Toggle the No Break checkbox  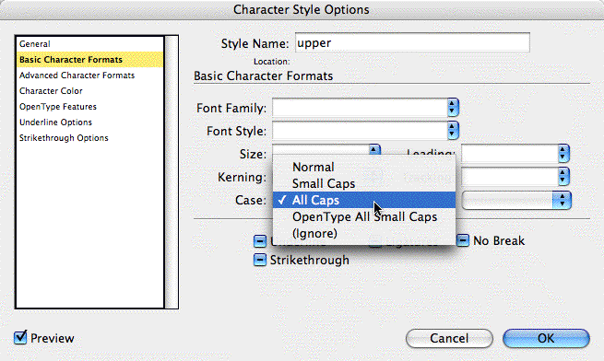[x=463, y=240]
